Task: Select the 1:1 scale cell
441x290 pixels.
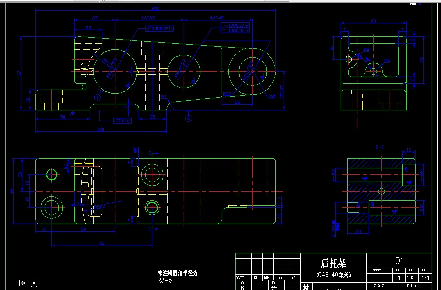Action: [x=425, y=277]
